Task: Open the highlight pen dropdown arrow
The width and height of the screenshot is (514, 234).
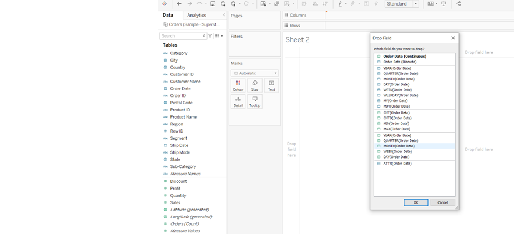Action: pyautogui.click(x=346, y=4)
